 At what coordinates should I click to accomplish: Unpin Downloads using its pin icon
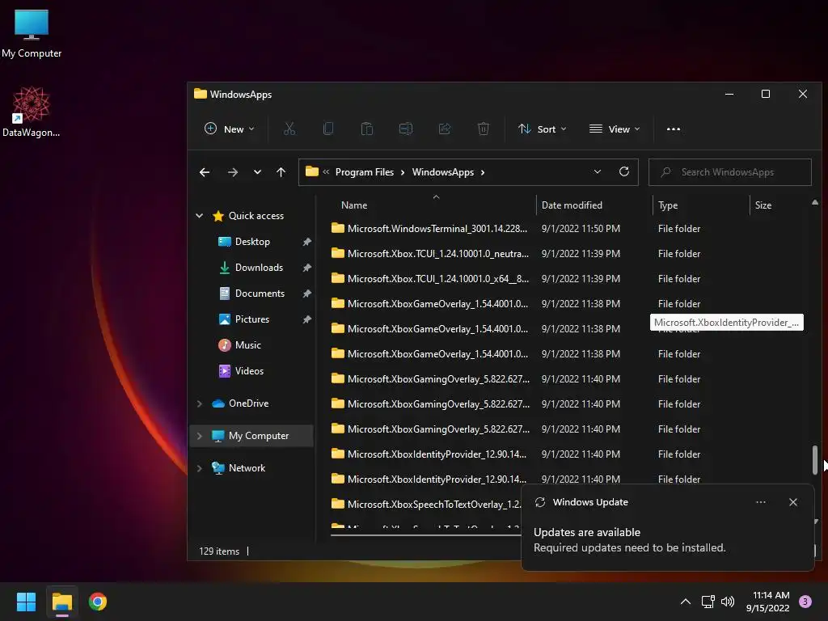coord(306,267)
